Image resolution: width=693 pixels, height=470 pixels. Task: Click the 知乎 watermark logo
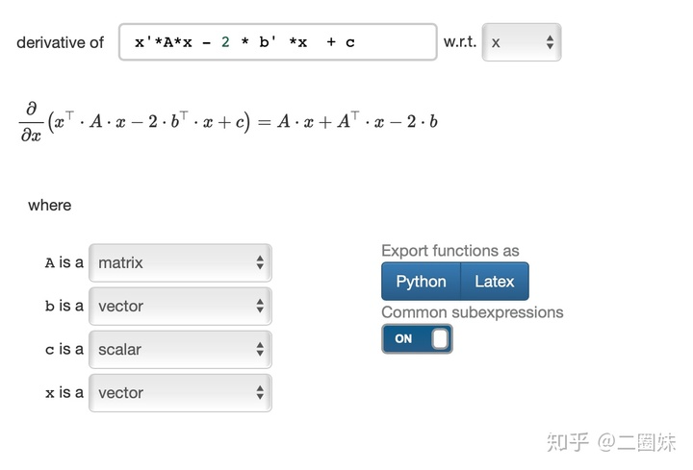point(567,442)
